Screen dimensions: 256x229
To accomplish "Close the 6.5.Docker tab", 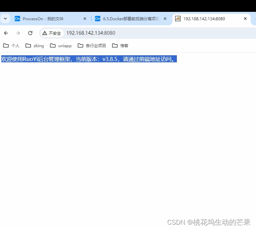I will 165,19.
